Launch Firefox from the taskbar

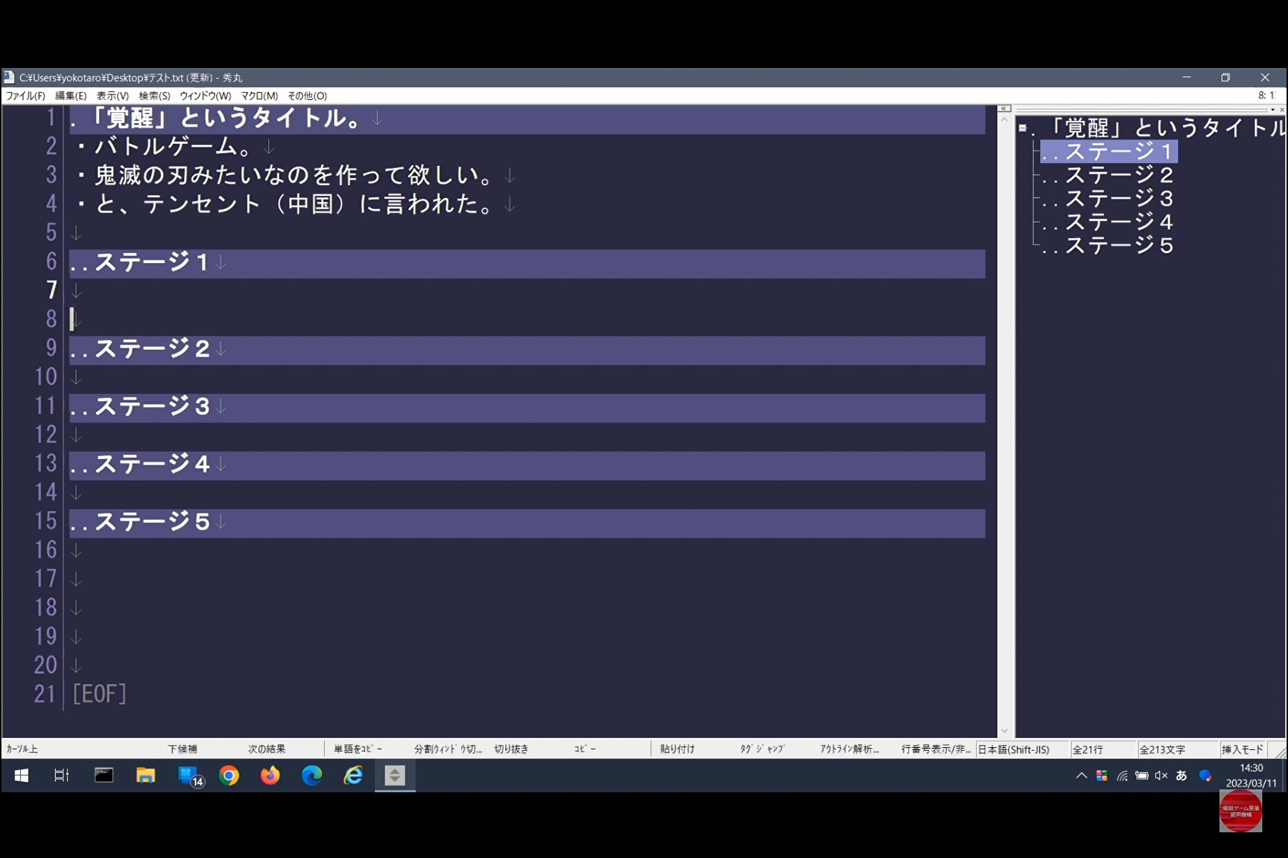(x=270, y=776)
